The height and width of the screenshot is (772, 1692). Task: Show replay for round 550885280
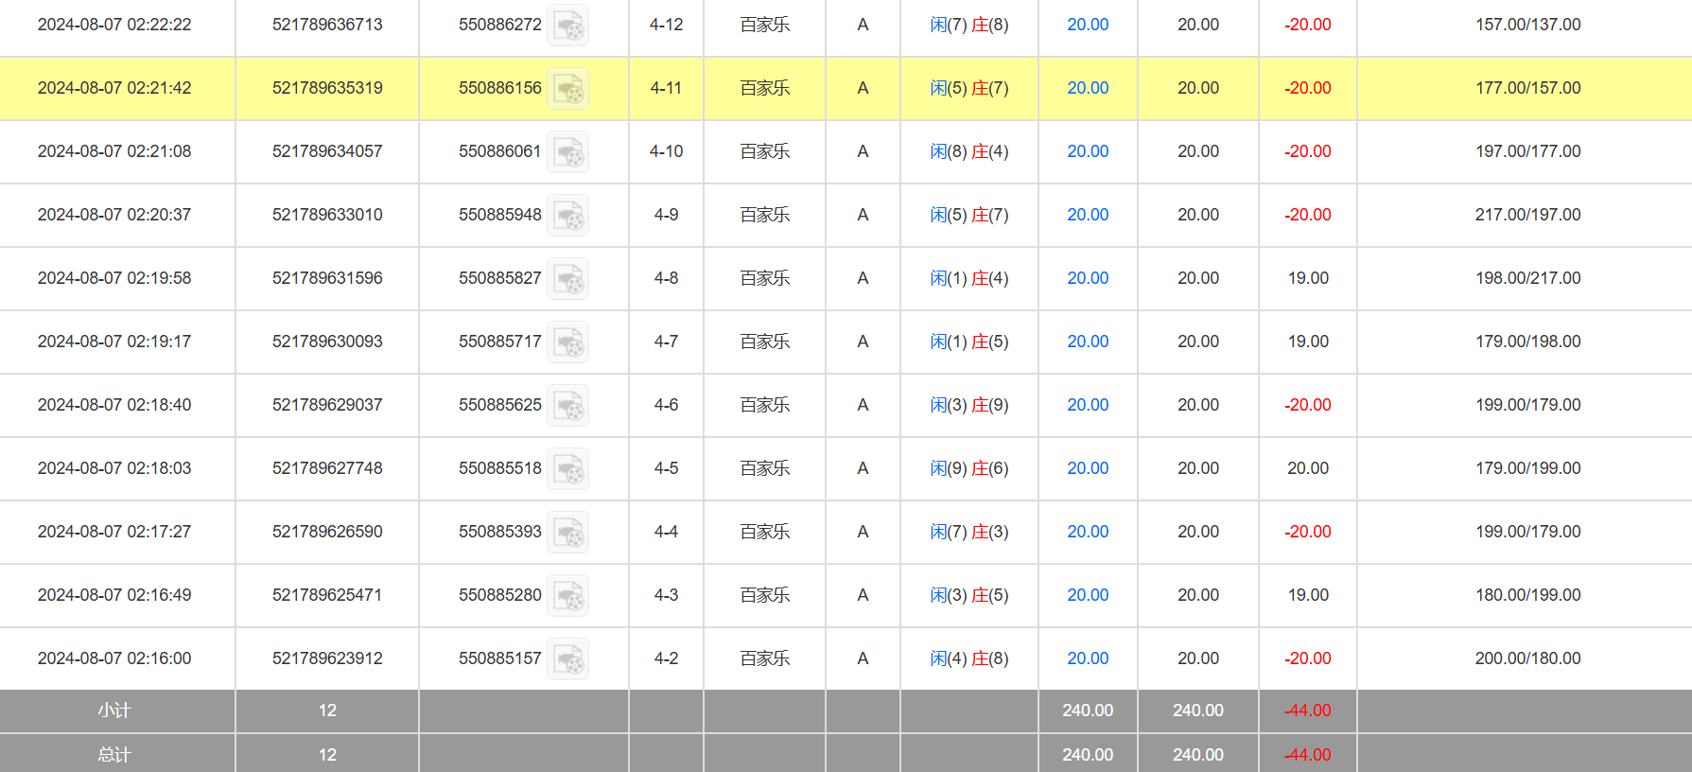click(568, 596)
